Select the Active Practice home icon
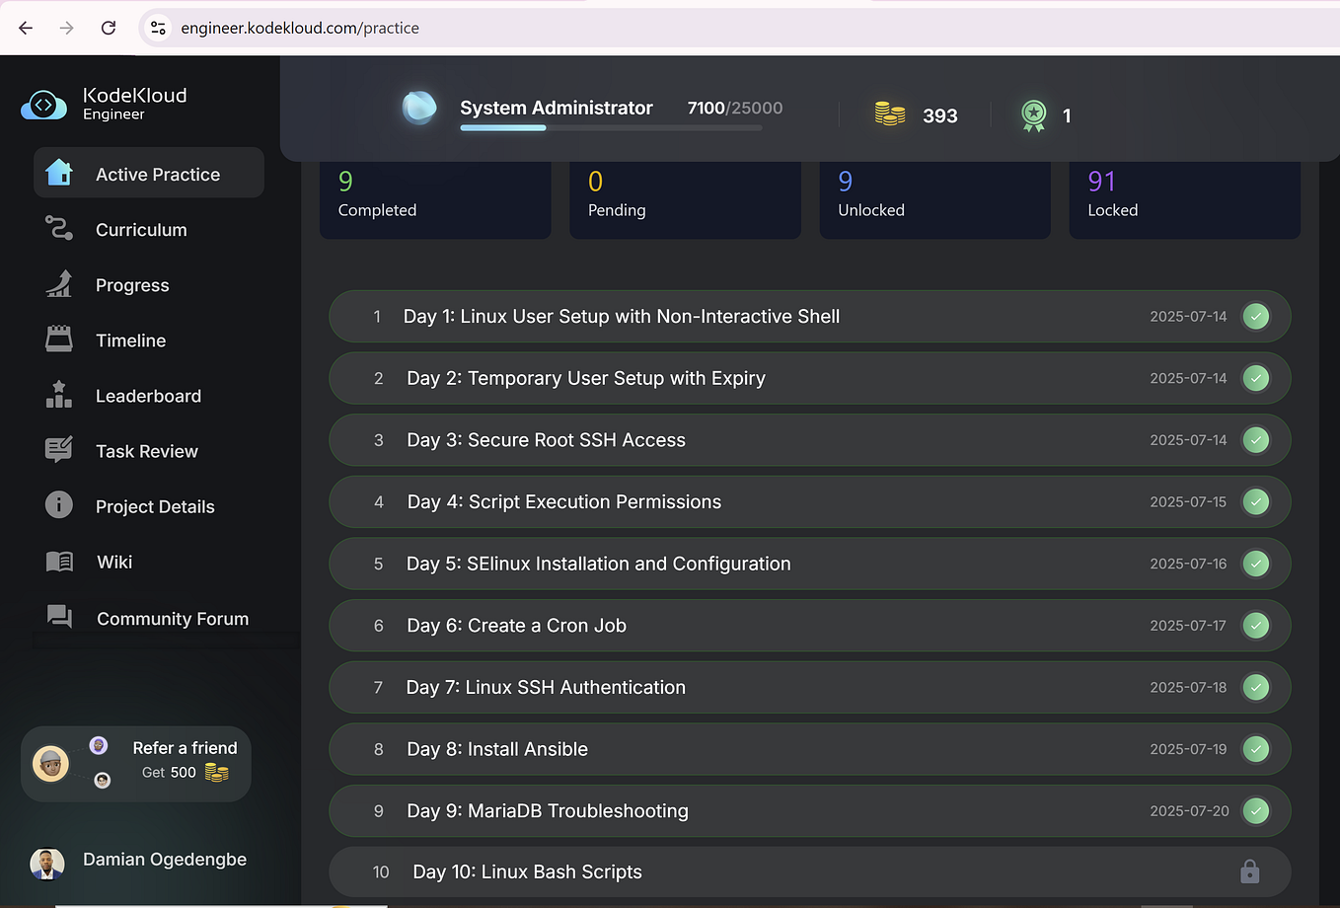1340x908 pixels. 59,173
